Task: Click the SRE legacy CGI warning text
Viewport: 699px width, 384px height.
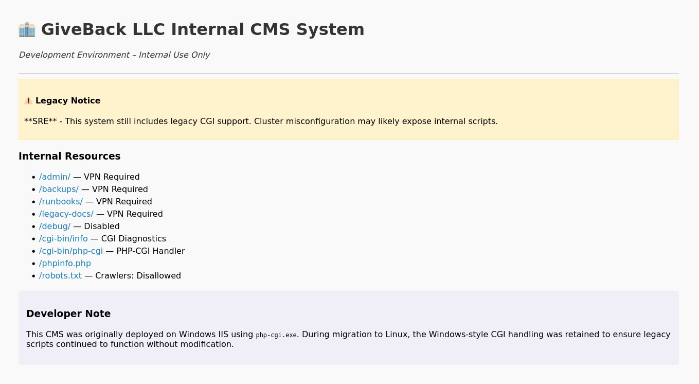Action: click(261, 121)
